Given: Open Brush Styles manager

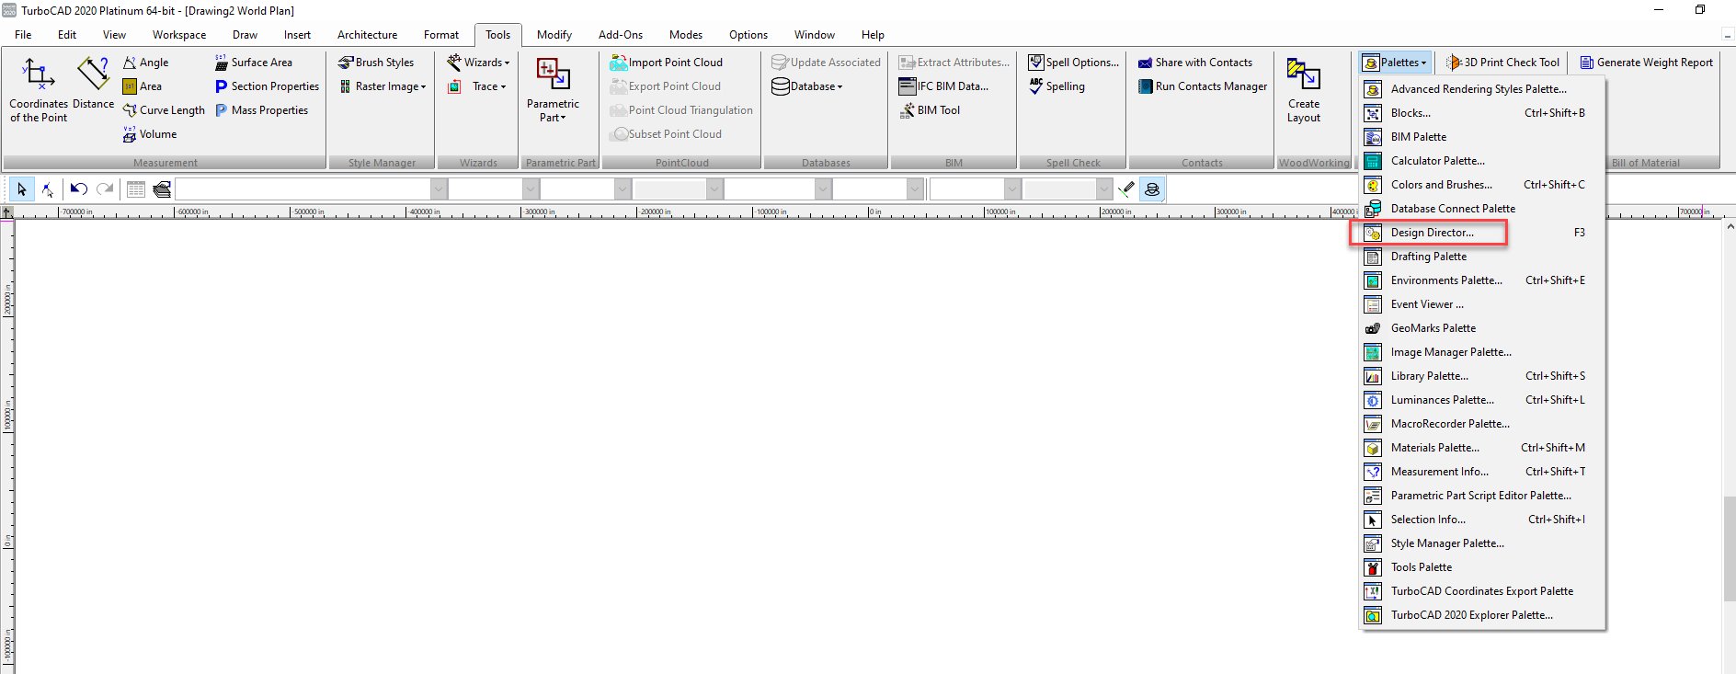Looking at the screenshot, I should tap(376, 63).
